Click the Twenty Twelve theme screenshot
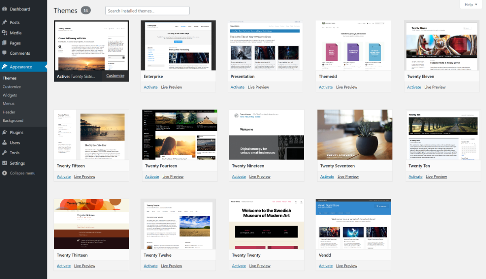This screenshot has height=279, width=486. [178, 224]
